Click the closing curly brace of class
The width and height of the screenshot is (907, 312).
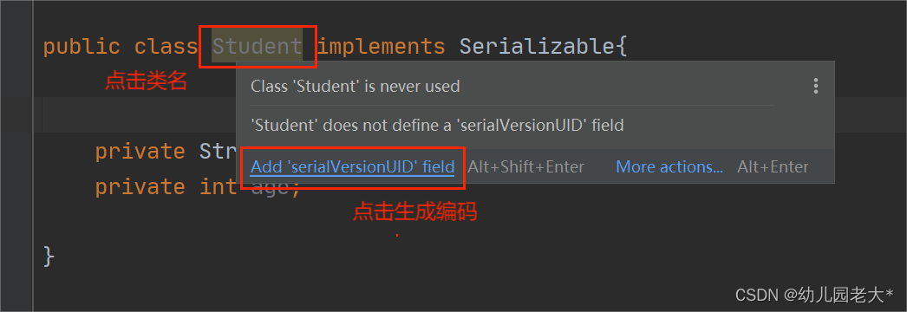pos(49,256)
